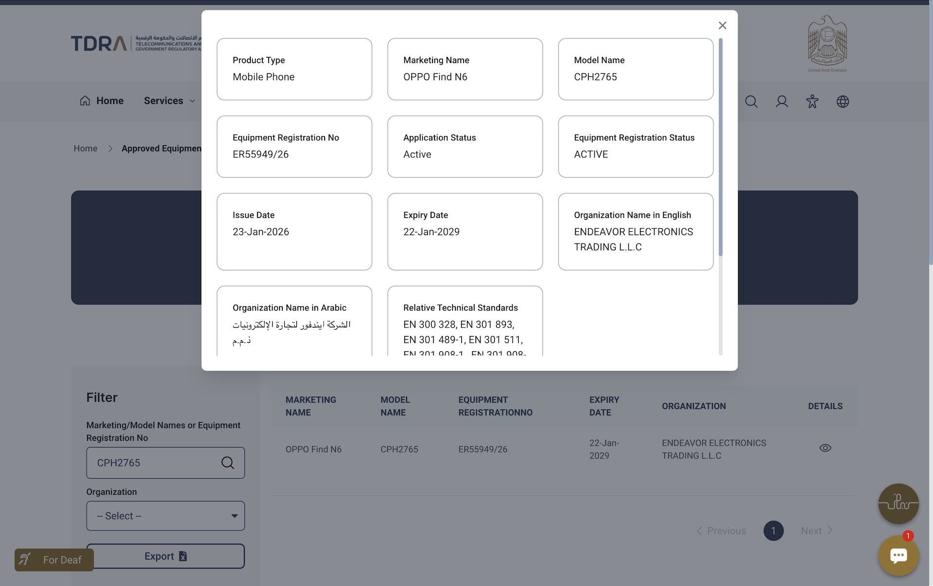Click the dialog's vertical scrollbar thumb
Screen dimensions: 933x586
pos(720,147)
